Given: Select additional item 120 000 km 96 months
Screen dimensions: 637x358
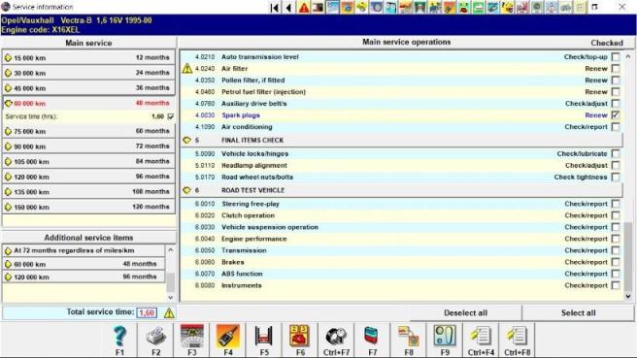Looking at the screenshot, I should [x=84, y=277].
